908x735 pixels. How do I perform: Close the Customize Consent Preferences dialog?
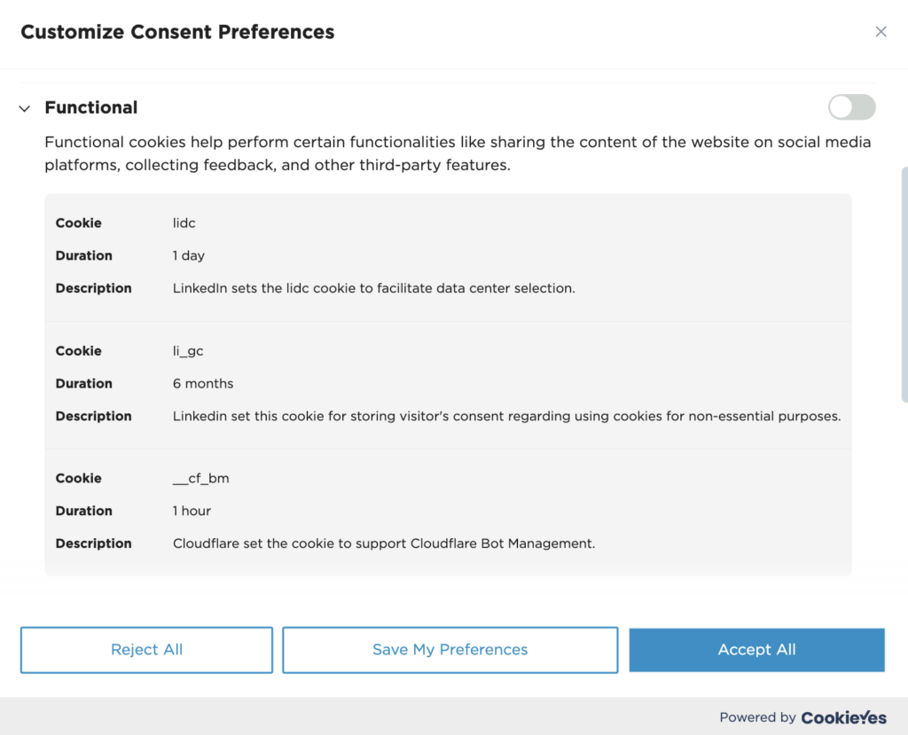pyautogui.click(x=881, y=31)
